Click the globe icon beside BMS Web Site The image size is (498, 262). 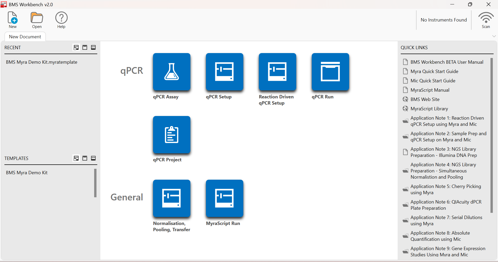[x=405, y=99]
